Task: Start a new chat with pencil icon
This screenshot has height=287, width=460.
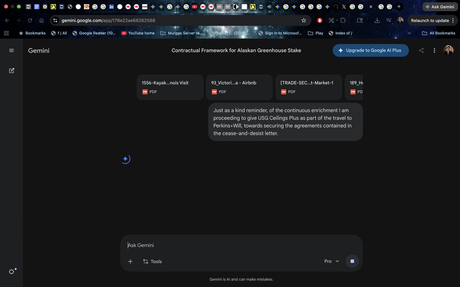Action: point(11,70)
